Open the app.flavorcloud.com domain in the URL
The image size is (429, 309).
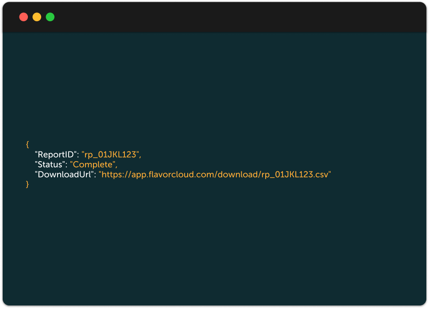[x=170, y=174]
